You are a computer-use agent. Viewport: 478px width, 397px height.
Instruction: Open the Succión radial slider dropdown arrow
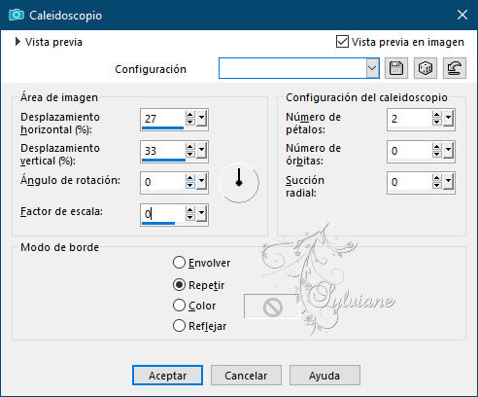click(x=449, y=182)
